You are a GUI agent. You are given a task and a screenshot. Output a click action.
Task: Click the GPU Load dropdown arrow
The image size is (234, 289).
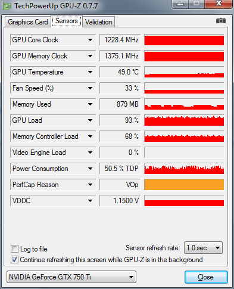point(90,120)
